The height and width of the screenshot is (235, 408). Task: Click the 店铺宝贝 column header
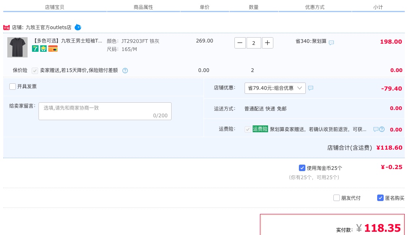[x=55, y=7]
